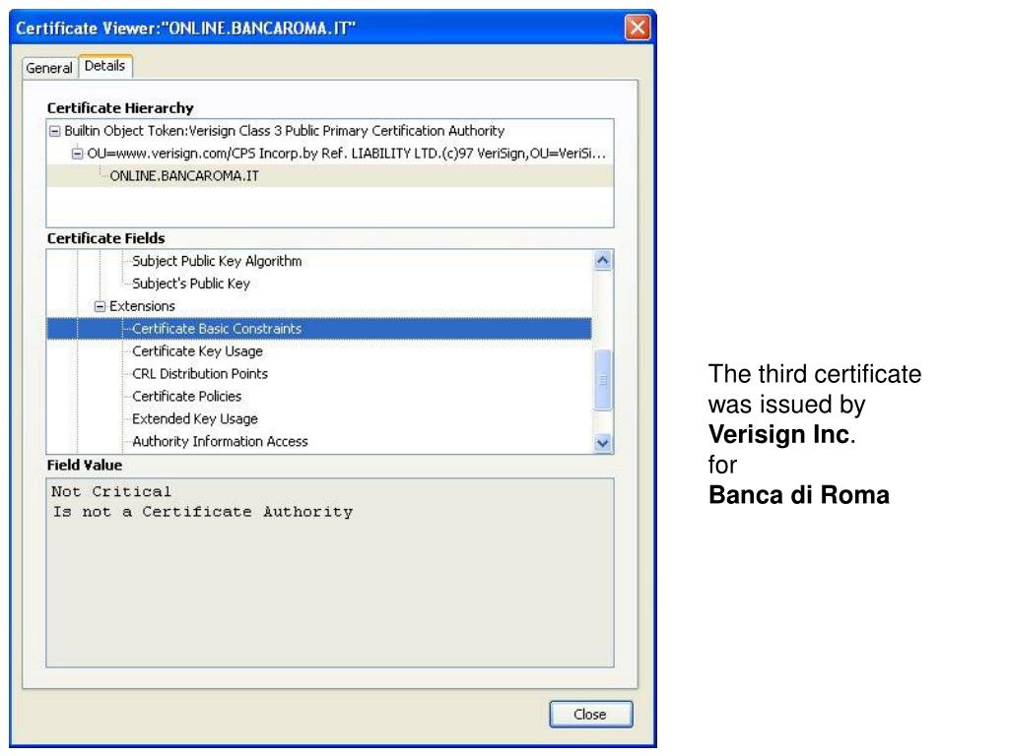Select the Authority Information Access field
1009x756 pixels.
(220, 441)
